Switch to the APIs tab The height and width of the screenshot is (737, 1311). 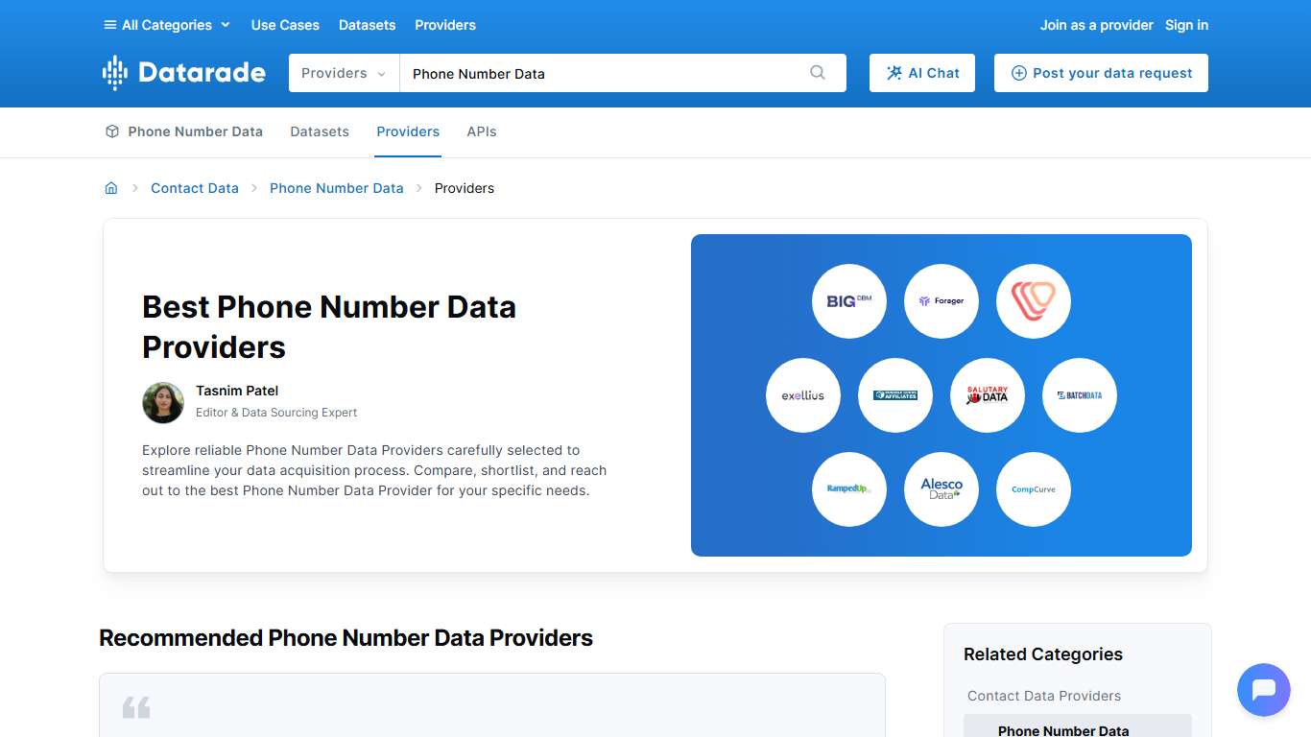(482, 131)
